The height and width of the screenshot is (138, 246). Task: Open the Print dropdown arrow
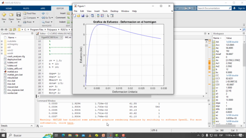[33, 22]
